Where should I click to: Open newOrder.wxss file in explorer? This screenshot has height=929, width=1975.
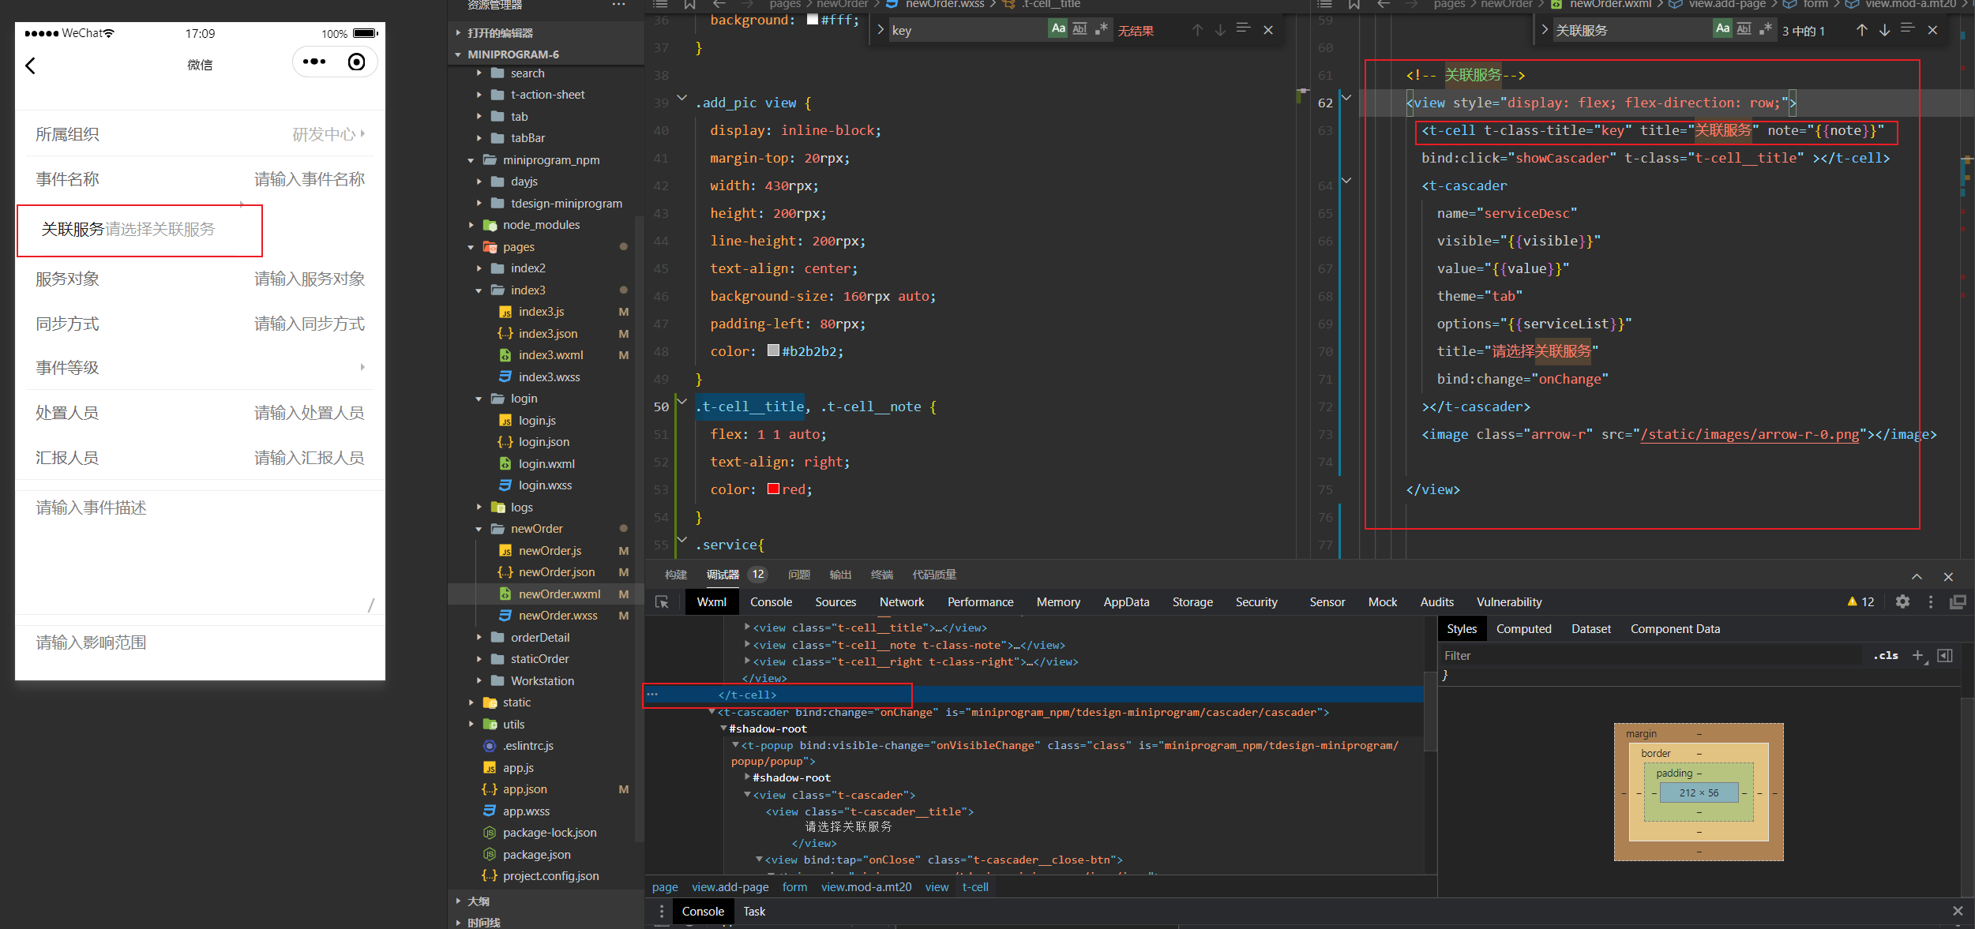point(558,615)
